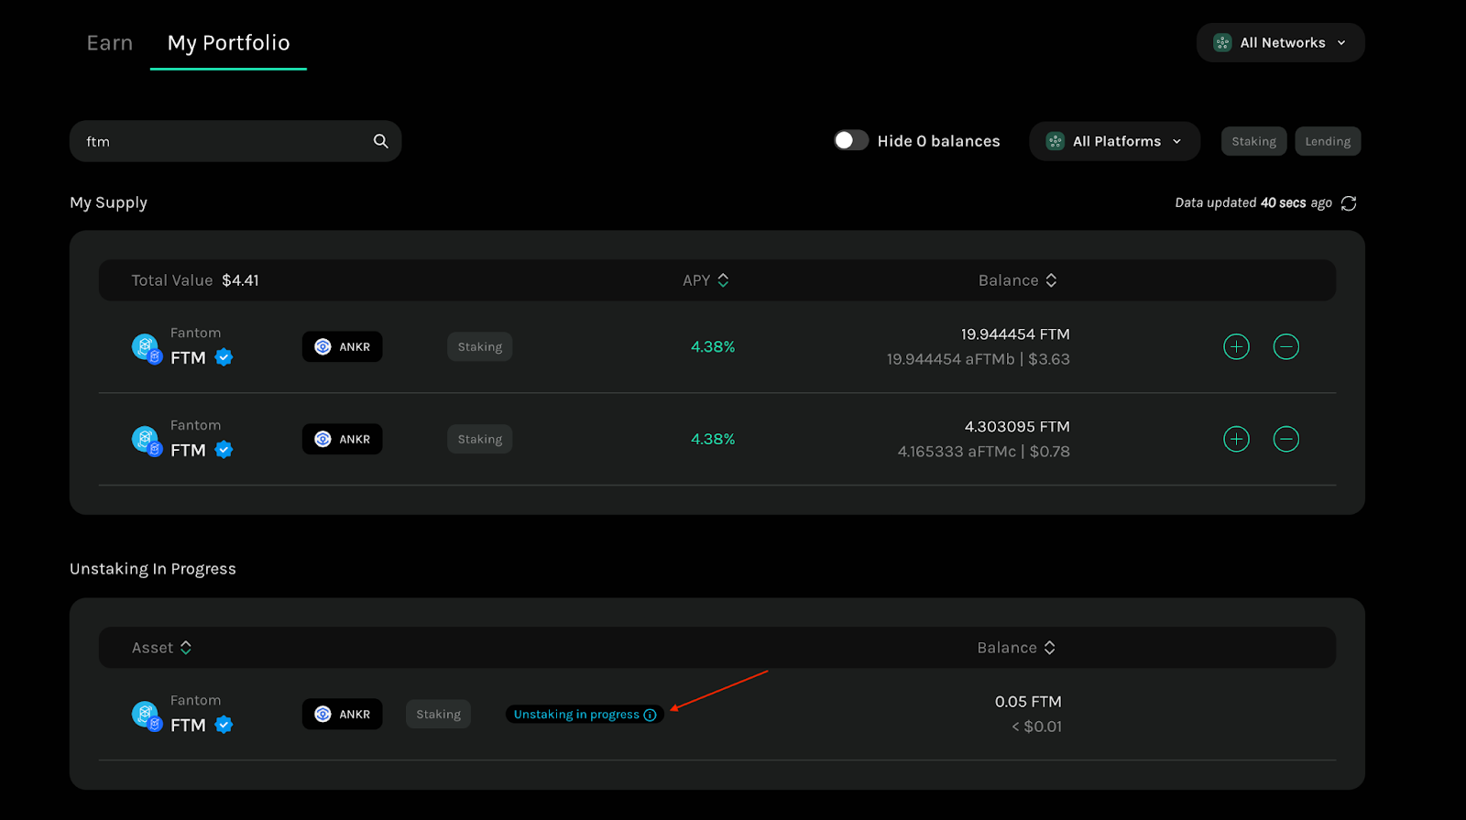Click the 4.38% APY in aFTMc row
1466x820 pixels.
pyautogui.click(x=713, y=440)
